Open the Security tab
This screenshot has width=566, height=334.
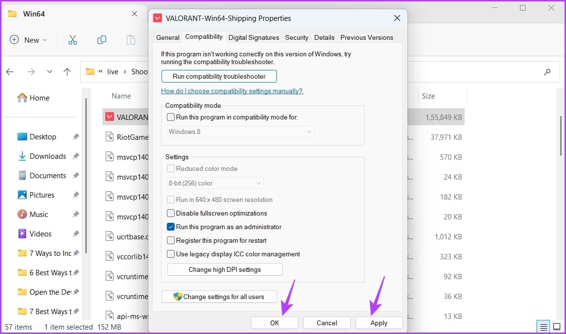[x=297, y=37]
